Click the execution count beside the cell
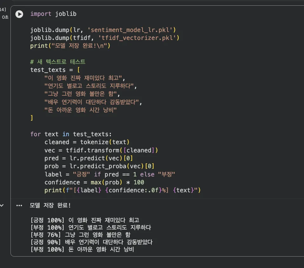The height and width of the screenshot is (268, 304). pyautogui.click(x=3, y=10)
